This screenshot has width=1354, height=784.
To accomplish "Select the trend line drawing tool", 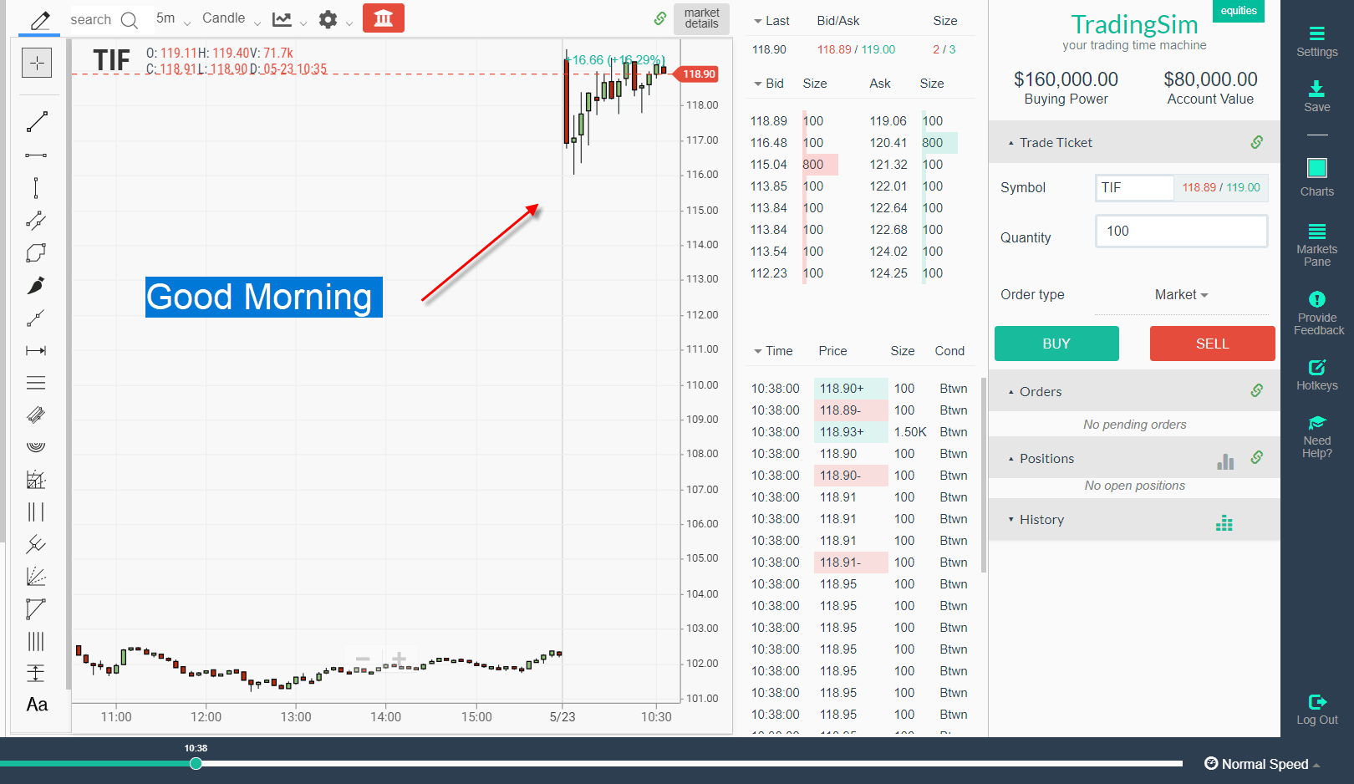I will click(x=37, y=122).
